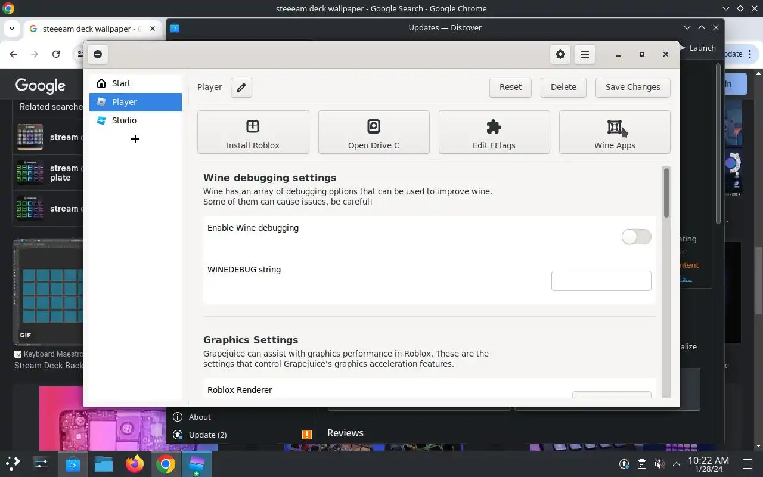Click the Discover window scrollbar
This screenshot has width=763, height=477.
pyautogui.click(x=718, y=143)
